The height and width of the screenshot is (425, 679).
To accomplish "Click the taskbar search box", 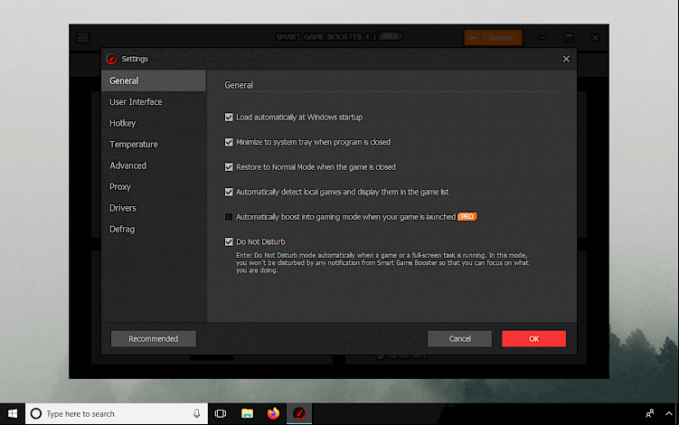I will pos(117,414).
